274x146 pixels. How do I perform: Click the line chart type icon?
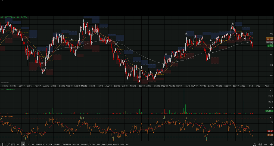tap(255, 144)
